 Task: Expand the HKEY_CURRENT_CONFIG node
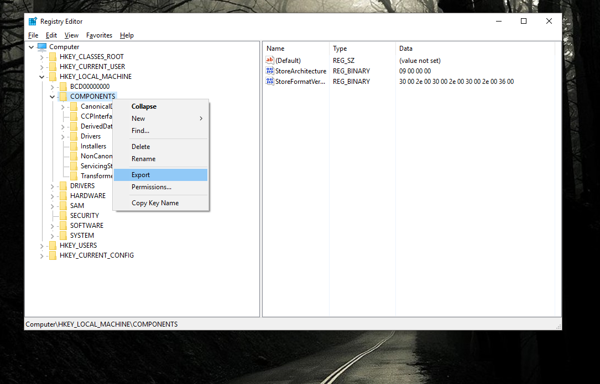click(x=41, y=256)
